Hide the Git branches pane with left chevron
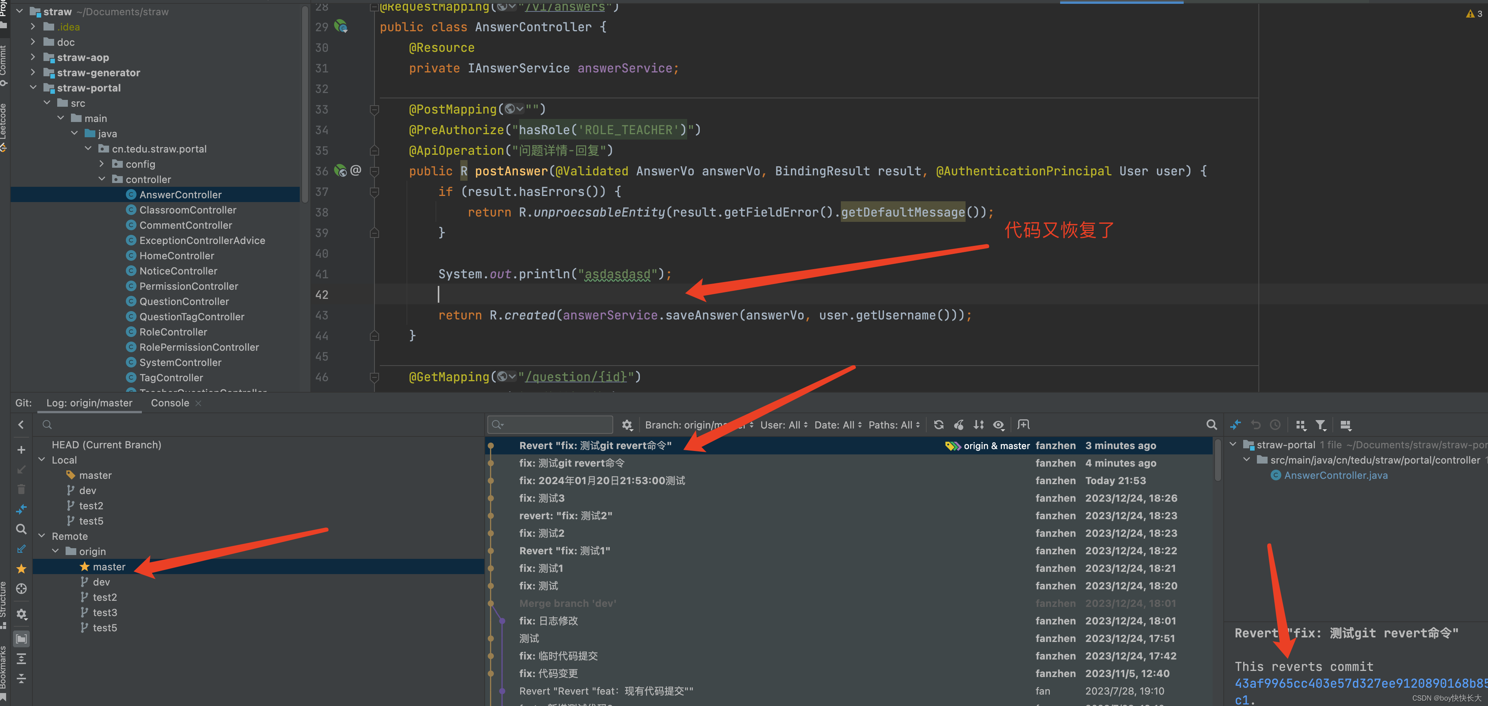Viewport: 1488px width, 706px height. coord(21,424)
